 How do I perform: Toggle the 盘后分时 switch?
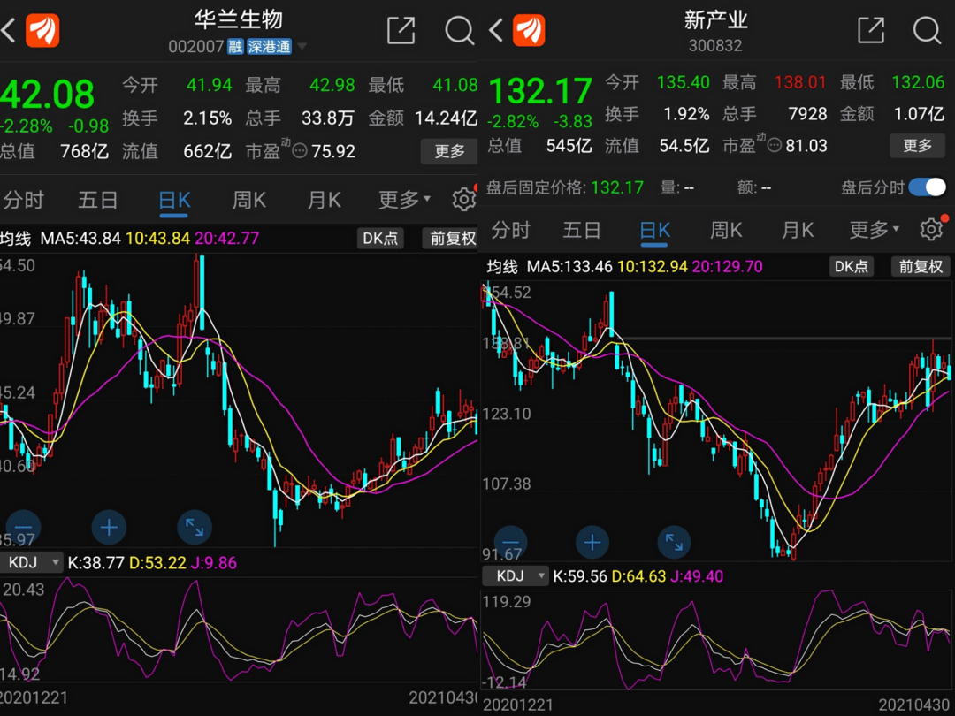(927, 187)
